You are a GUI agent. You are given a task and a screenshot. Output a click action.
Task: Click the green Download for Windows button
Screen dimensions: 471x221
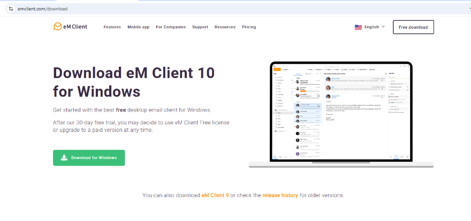pyautogui.click(x=89, y=158)
